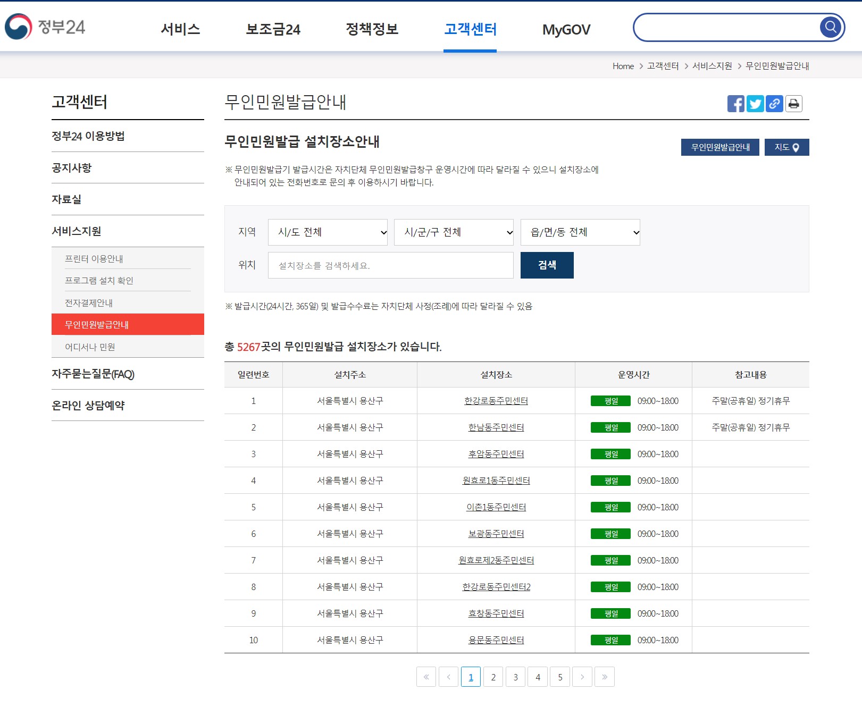
Task: Switch to the 보조금24 menu
Action: (x=273, y=30)
